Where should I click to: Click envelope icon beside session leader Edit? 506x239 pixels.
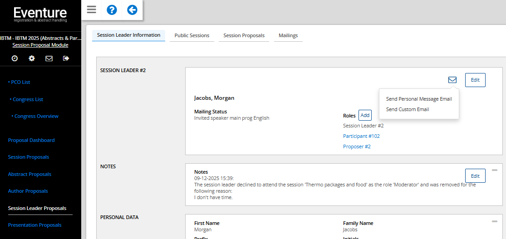pyautogui.click(x=452, y=80)
